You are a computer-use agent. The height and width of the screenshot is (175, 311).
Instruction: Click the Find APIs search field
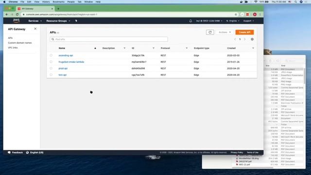pyautogui.click(x=109, y=39)
